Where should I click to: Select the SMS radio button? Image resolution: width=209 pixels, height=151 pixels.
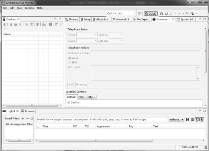coord(69,63)
